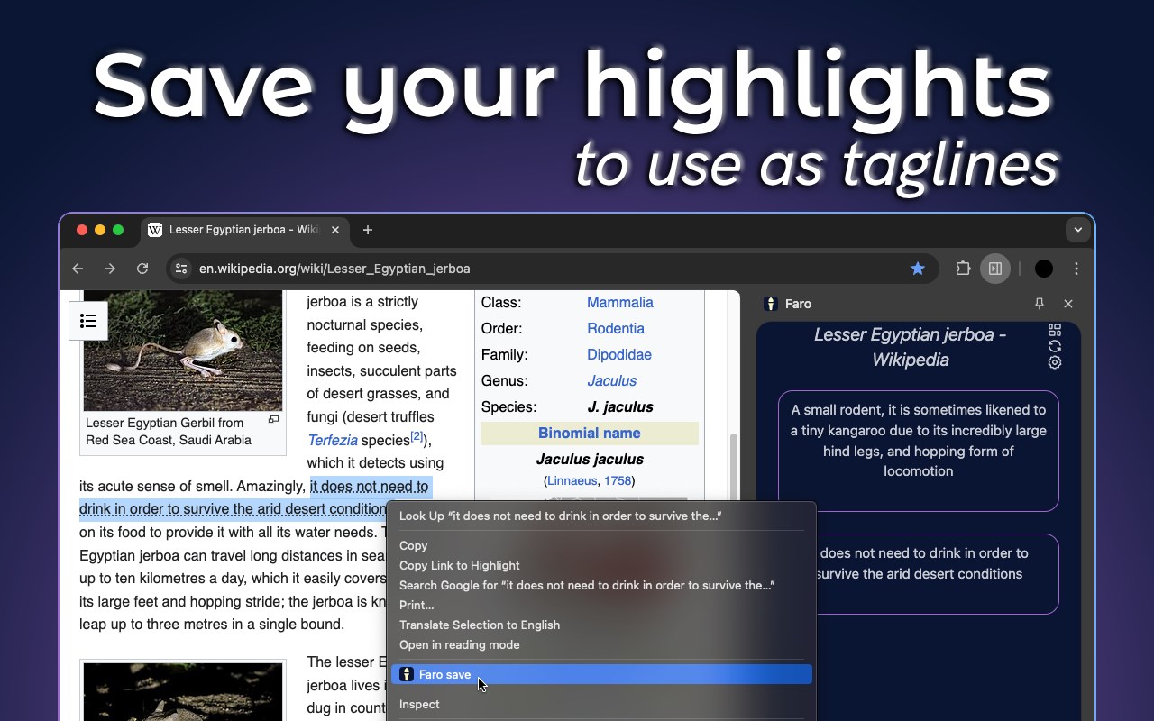
Task: Open the Rodentia link
Action: (x=616, y=328)
